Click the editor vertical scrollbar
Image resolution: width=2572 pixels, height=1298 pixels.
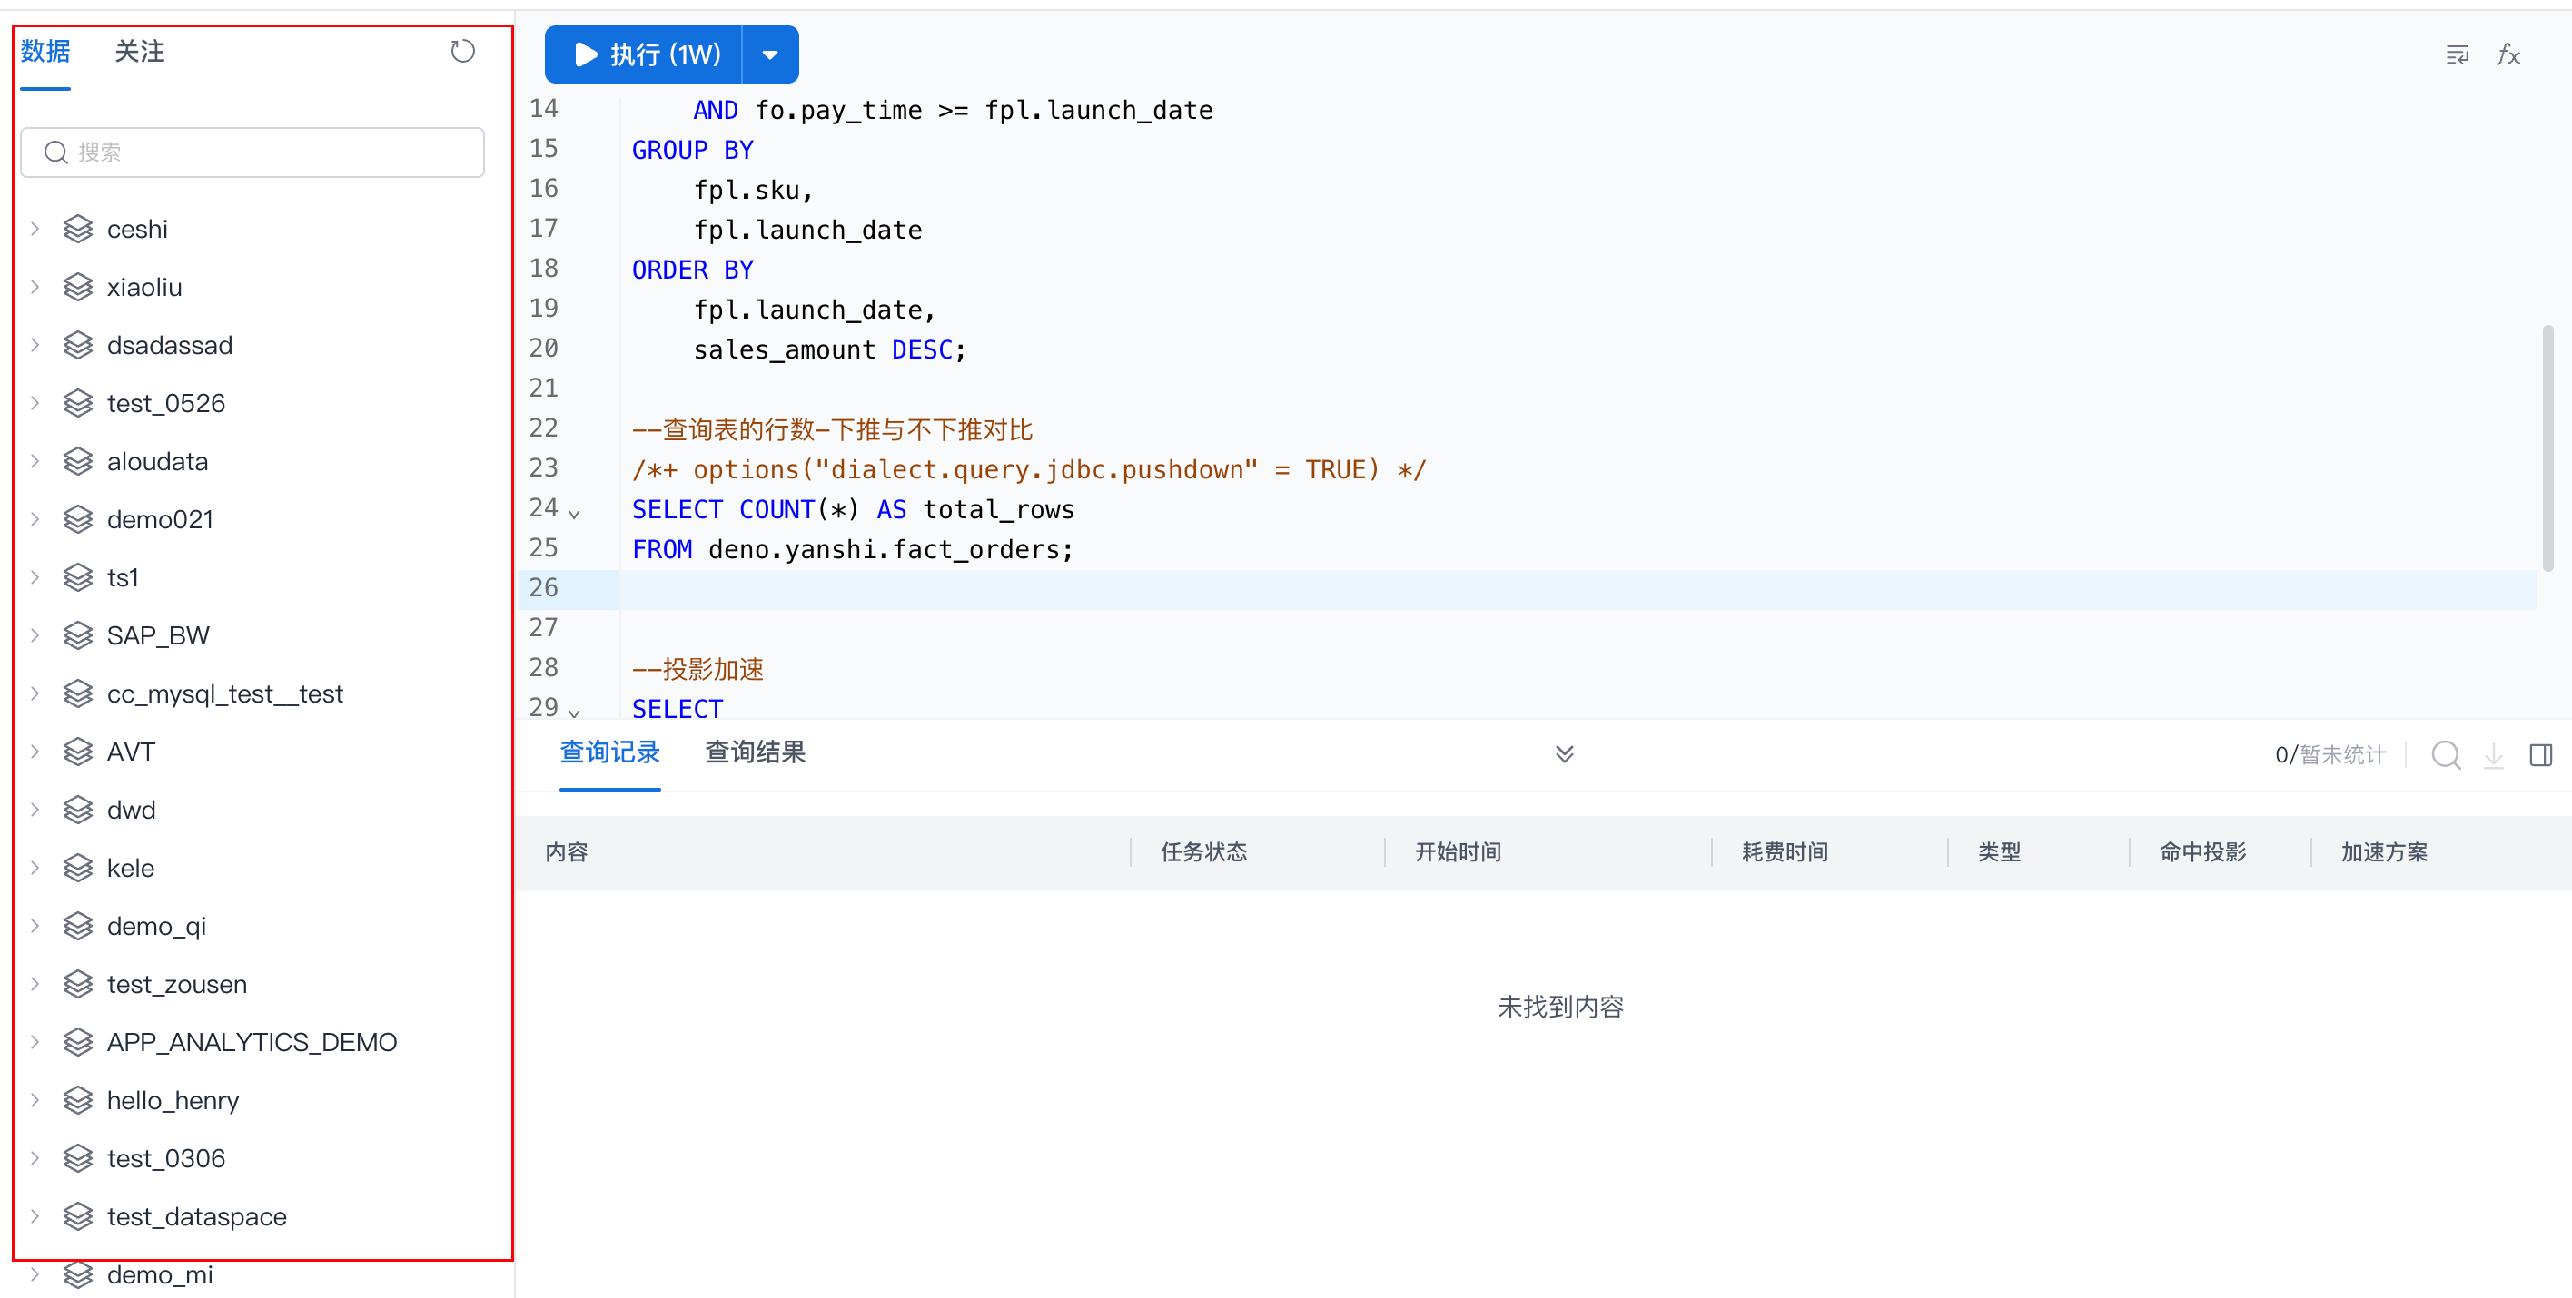2547,449
